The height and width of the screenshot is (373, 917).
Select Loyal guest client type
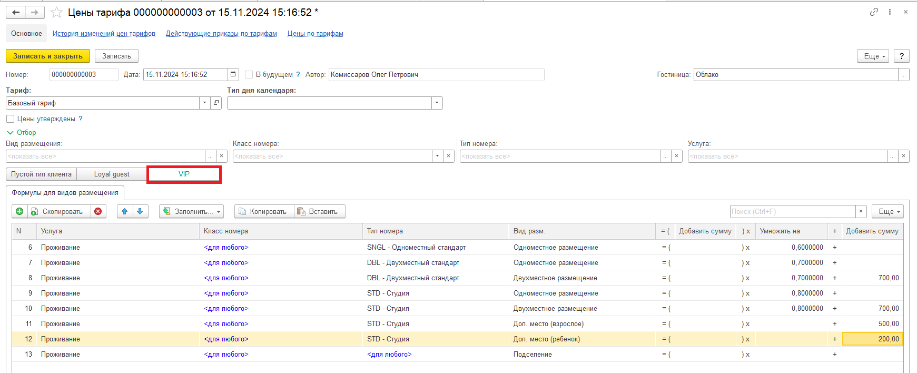tap(112, 174)
